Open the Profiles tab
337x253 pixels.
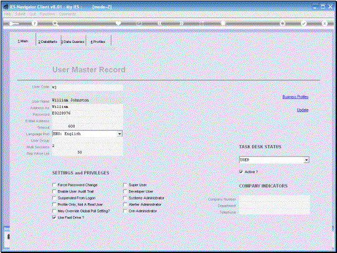(98, 42)
